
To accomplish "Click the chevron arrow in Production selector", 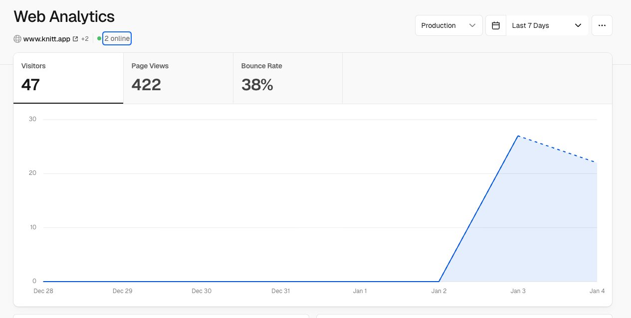I will (472, 25).
